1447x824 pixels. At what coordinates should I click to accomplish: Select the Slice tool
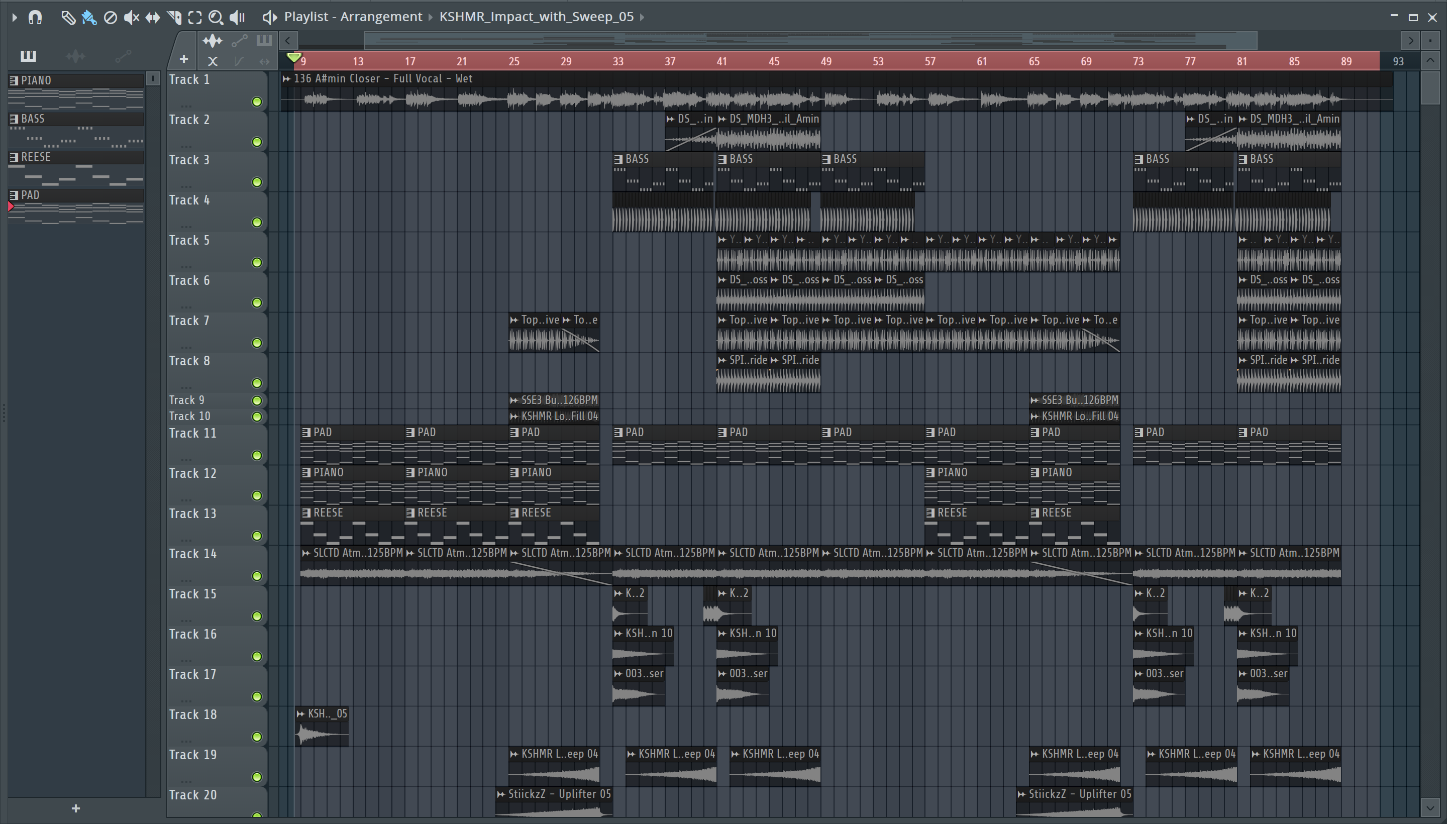coord(174,18)
